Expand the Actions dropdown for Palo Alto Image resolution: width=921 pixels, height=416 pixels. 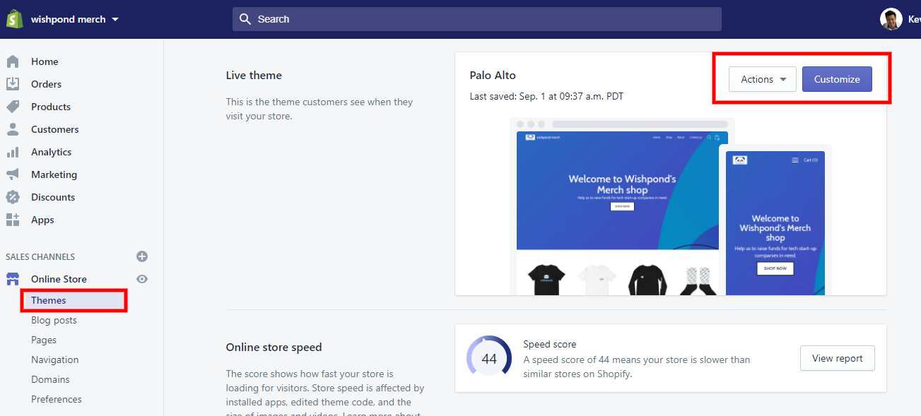click(x=763, y=79)
